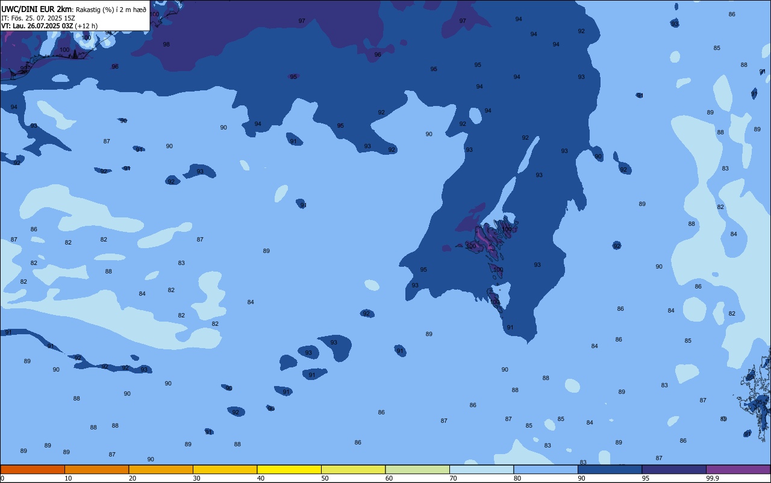This screenshot has height=483, width=771.
Task: Click the 'VT: Lau. 26.07.2025 03Z' line
Action: 37,26
